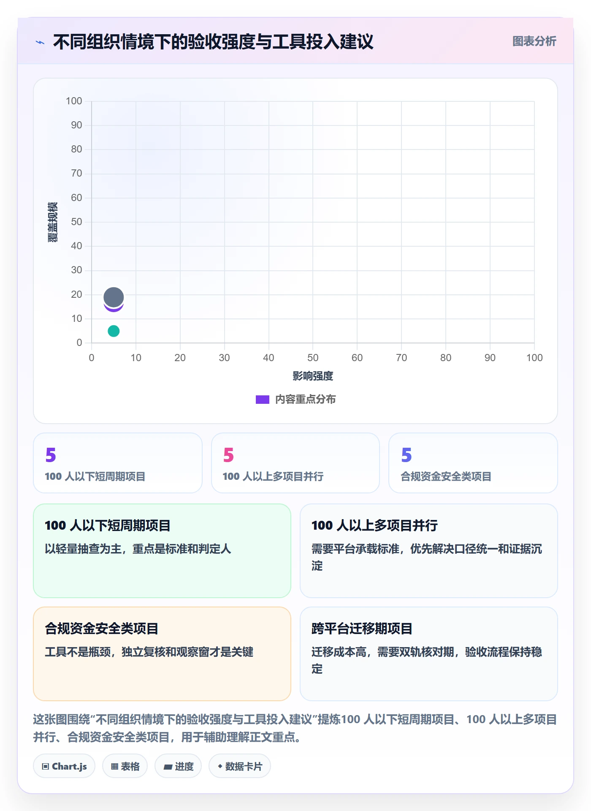Click the 进度 tag
This screenshot has width=591, height=811.
[x=178, y=766]
